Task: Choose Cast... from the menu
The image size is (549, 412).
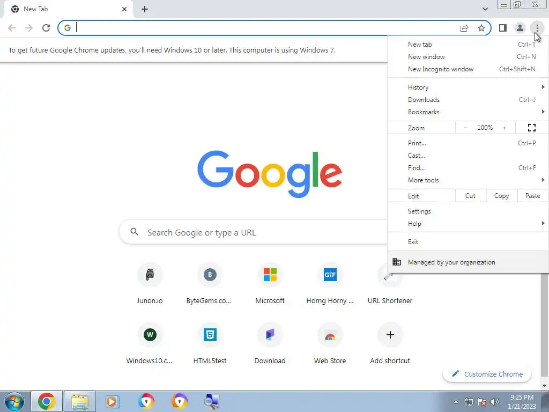Action: point(468,155)
